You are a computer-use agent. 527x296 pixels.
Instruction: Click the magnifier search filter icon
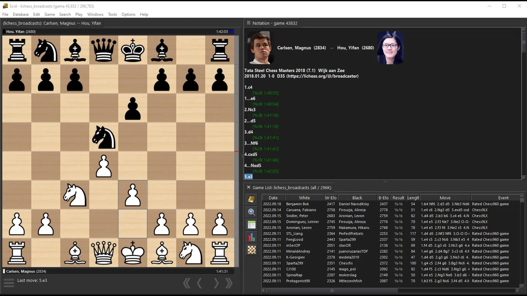tap(252, 212)
